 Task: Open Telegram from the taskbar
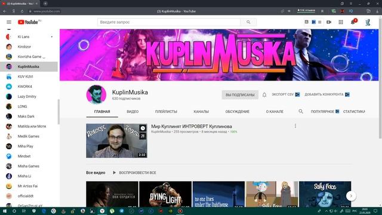(122, 211)
